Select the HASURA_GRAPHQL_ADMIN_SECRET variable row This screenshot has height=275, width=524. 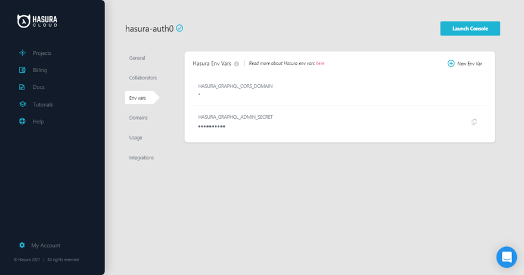pyautogui.click(x=340, y=122)
